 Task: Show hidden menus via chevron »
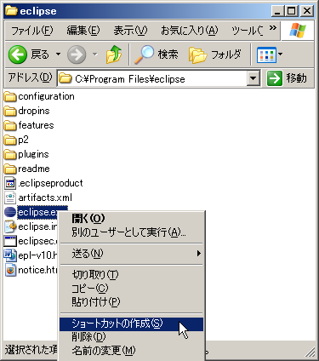coord(272,28)
